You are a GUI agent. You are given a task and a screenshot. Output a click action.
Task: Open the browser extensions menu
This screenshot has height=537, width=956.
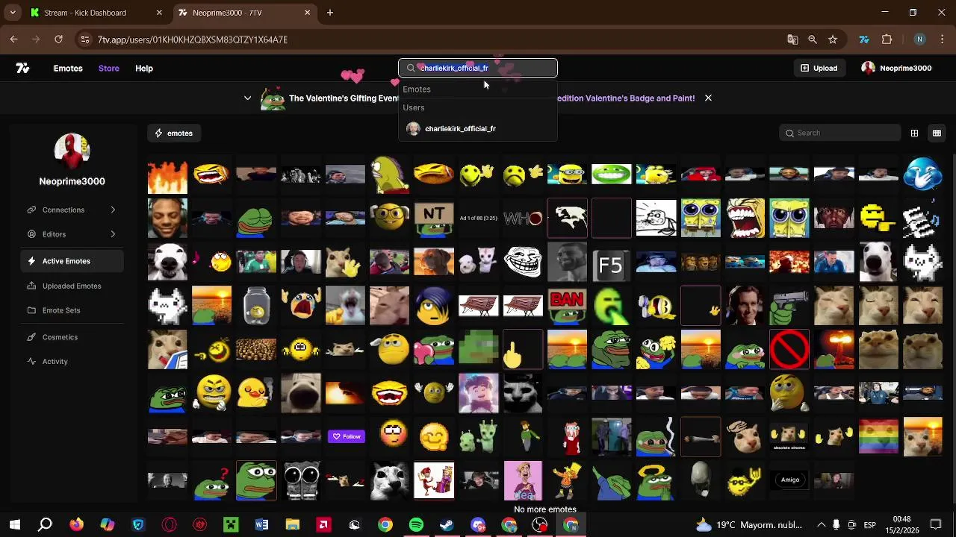[887, 40]
